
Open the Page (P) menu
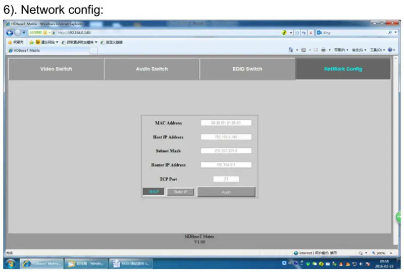[341, 50]
